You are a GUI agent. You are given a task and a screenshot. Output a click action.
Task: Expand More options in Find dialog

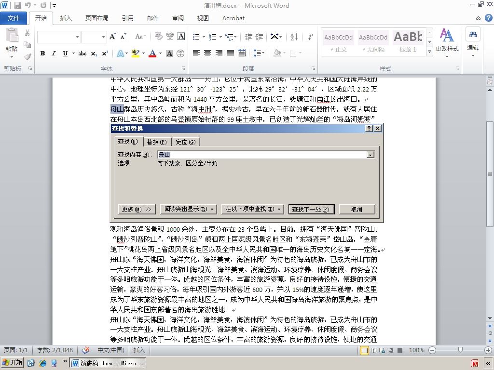click(x=137, y=209)
